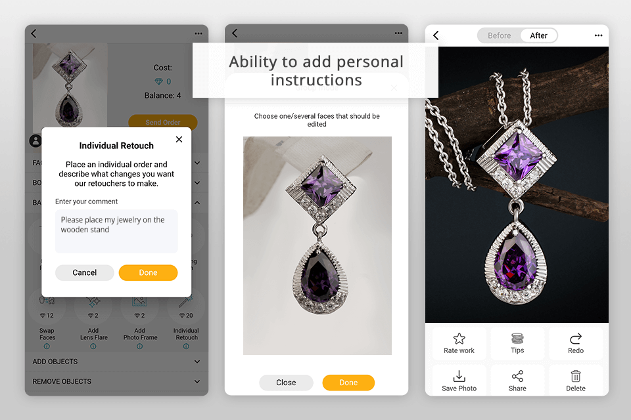Select the earring image for editing
Viewport: 631px width, 420px height.
(317, 245)
